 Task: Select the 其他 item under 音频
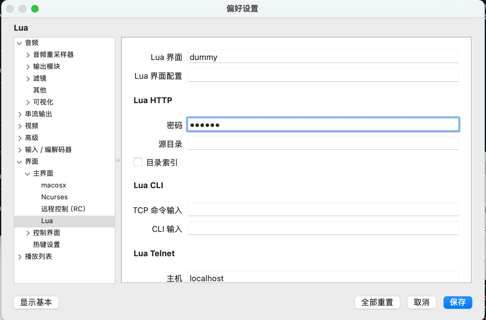pyautogui.click(x=39, y=90)
